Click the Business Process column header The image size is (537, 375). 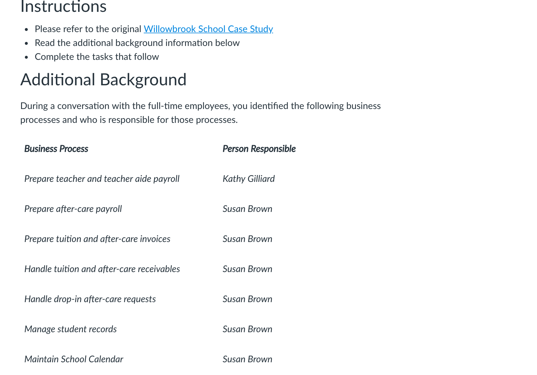[56, 149]
